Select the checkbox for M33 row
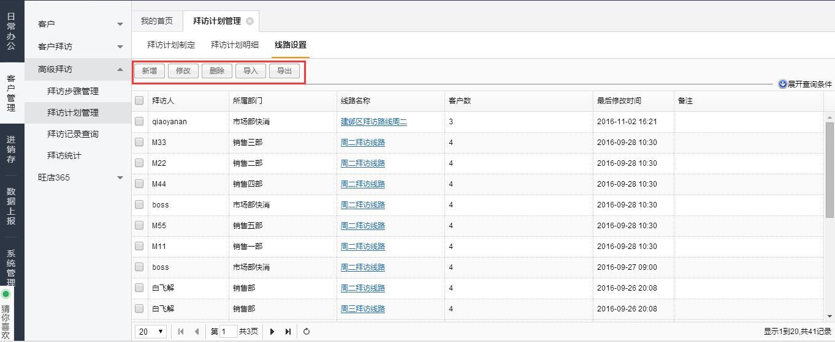This screenshot has width=835, height=342. pos(139,143)
